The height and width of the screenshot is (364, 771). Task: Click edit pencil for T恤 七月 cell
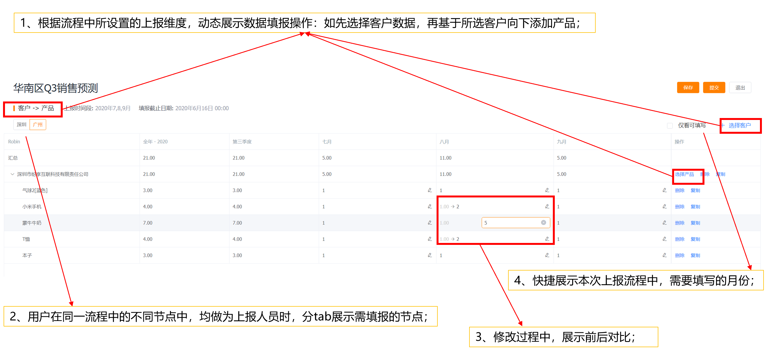(x=429, y=239)
